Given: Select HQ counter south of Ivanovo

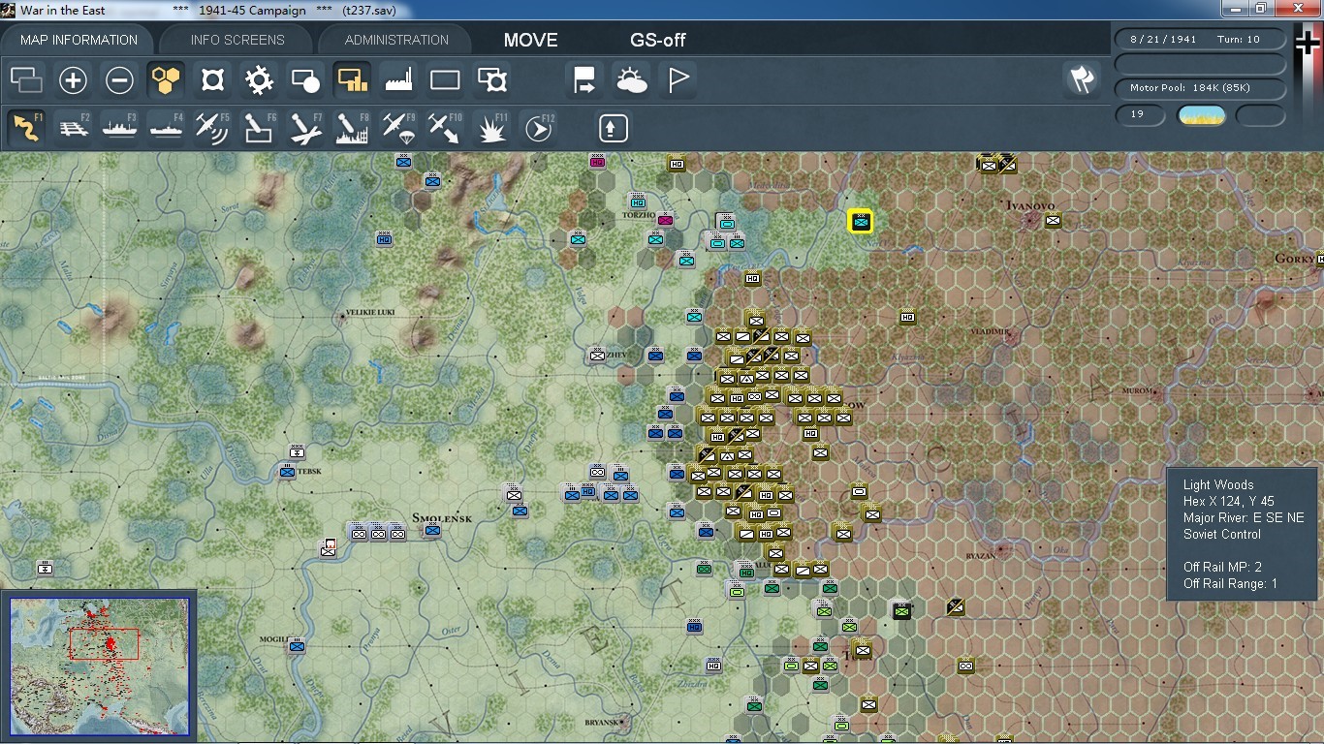Looking at the screenshot, I should coord(907,317).
